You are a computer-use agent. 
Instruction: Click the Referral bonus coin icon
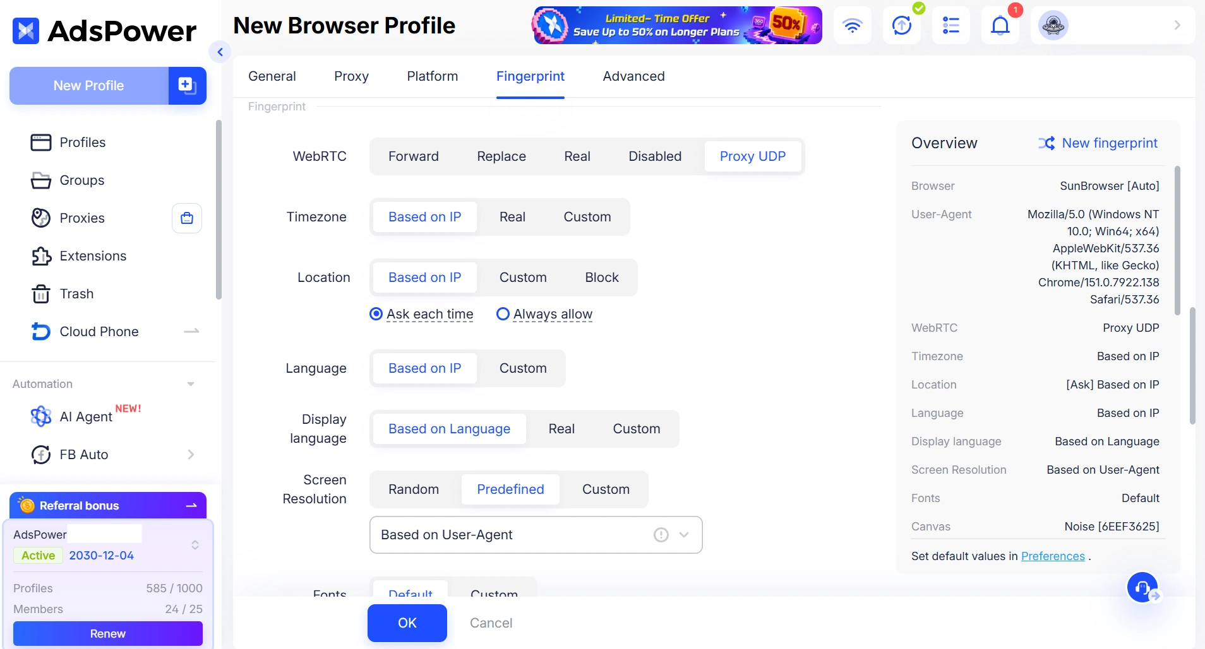coord(27,505)
